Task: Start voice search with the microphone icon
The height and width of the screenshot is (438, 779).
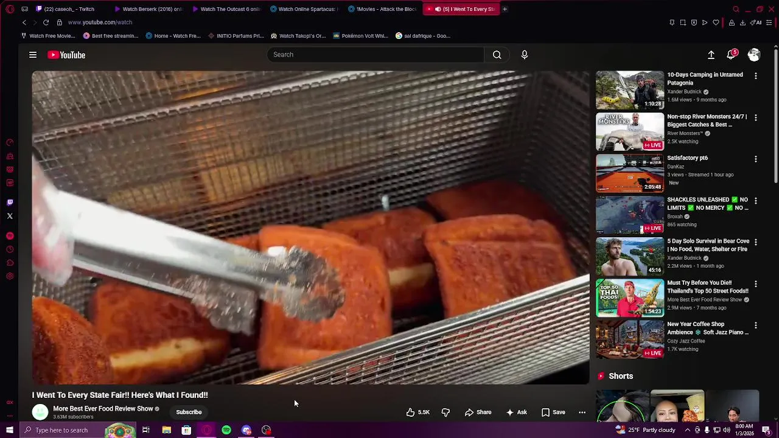Action: [x=525, y=55]
